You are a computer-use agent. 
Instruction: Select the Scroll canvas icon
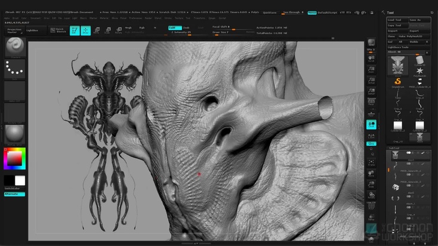click(x=371, y=59)
